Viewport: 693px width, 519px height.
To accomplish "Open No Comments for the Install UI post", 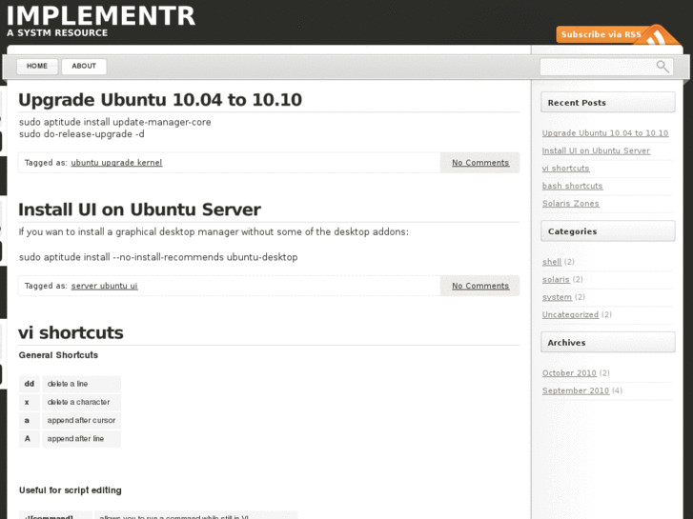I will tap(480, 286).
